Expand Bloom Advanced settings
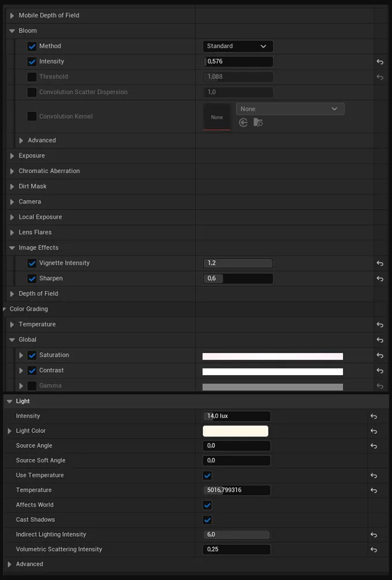This screenshot has width=392, height=580. click(x=21, y=141)
